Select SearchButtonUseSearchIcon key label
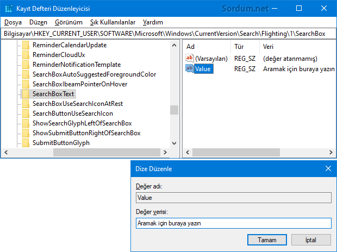337x252 pixels. coord(73,114)
